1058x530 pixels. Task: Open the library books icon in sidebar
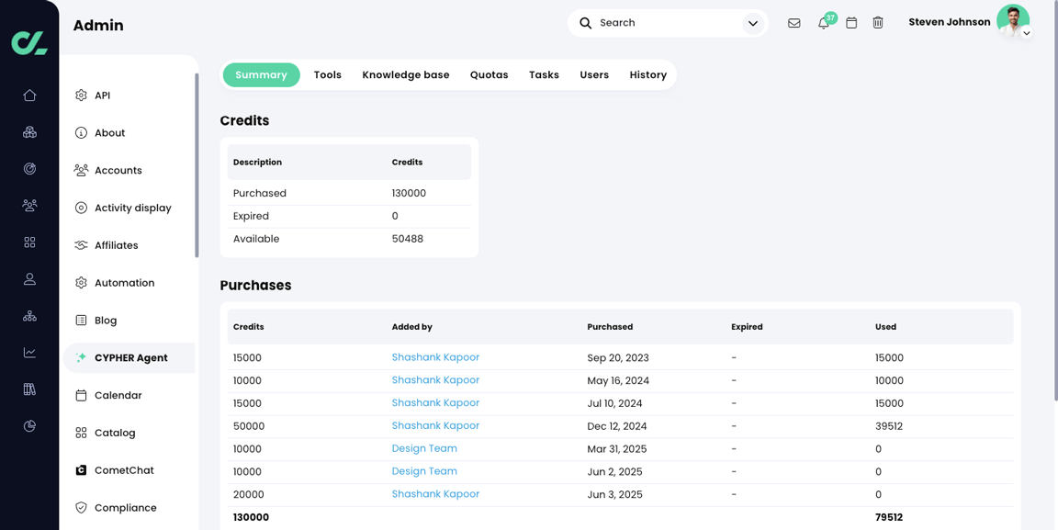[29, 389]
